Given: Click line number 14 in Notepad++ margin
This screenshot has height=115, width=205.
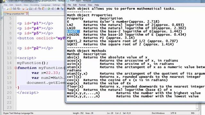Looking at the screenshot, I should tap(9, 63).
